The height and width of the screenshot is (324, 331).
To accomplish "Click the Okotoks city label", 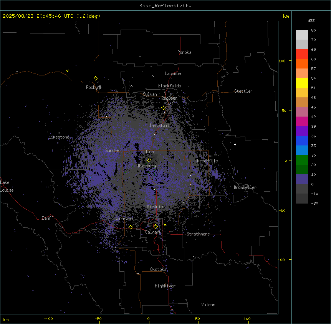I will (158, 269).
